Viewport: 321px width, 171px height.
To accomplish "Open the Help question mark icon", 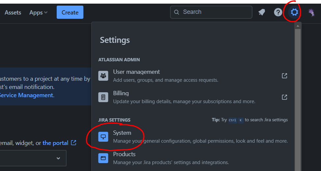I will [278, 12].
